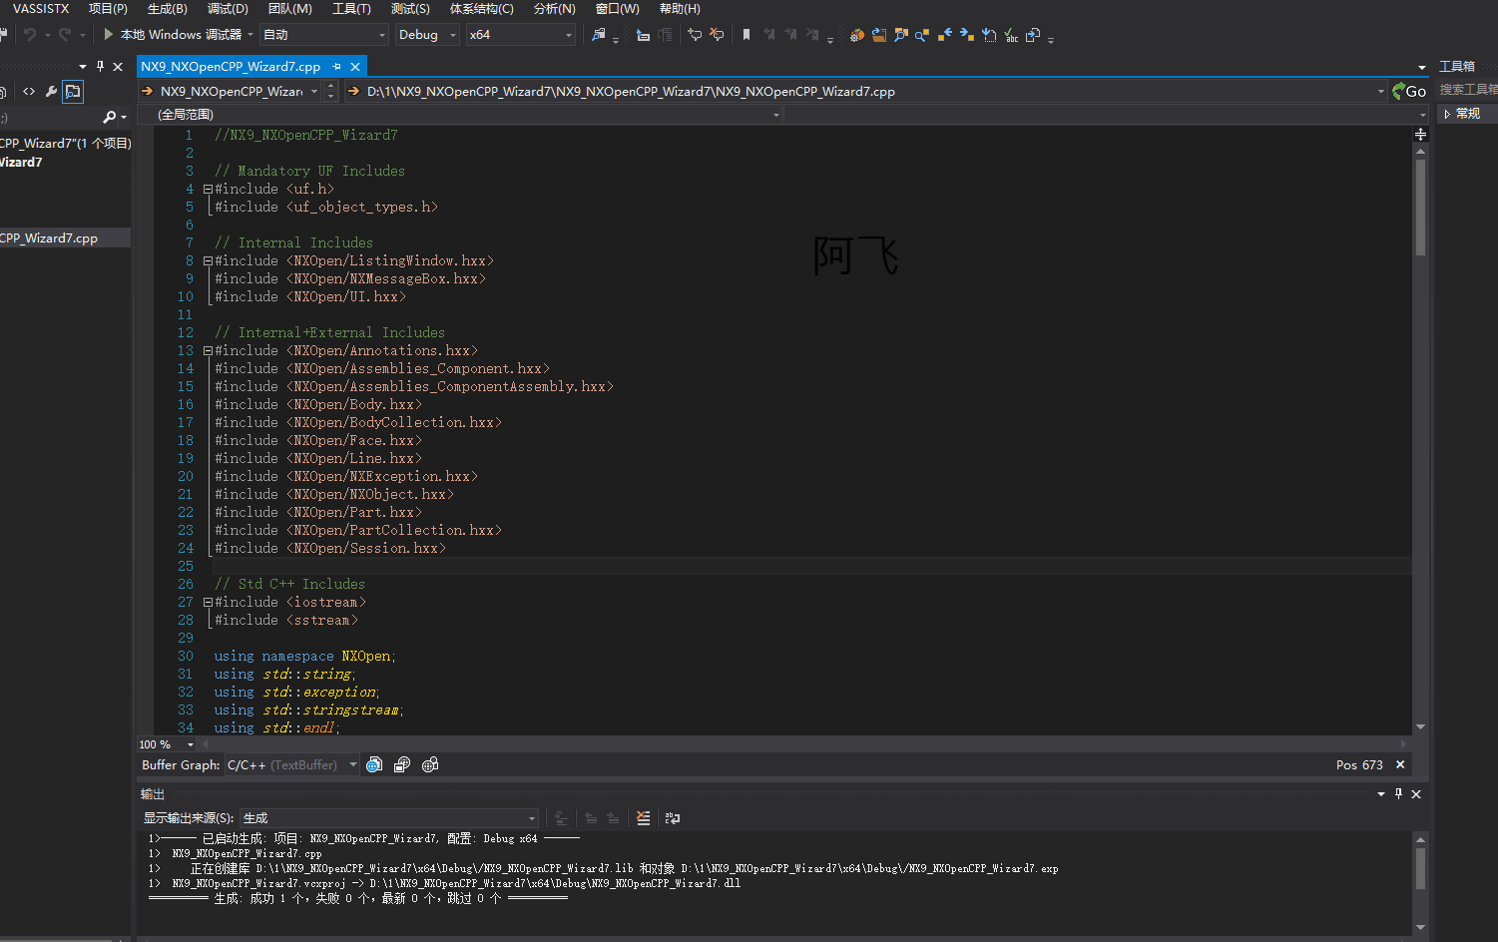Go to next reference with blue right arrow
Image resolution: width=1498 pixels, height=942 pixels.
click(966, 35)
